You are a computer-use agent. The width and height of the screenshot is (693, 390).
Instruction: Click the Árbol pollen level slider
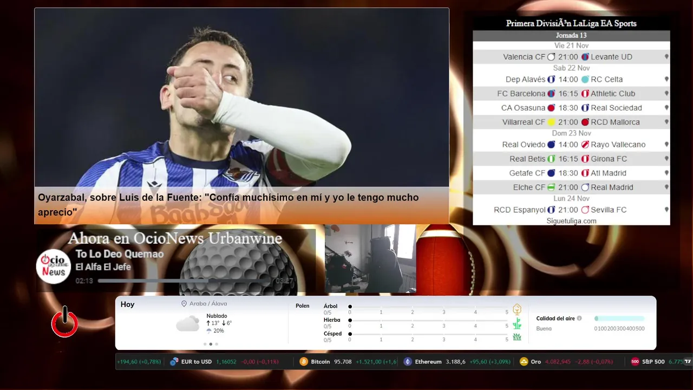(x=428, y=307)
